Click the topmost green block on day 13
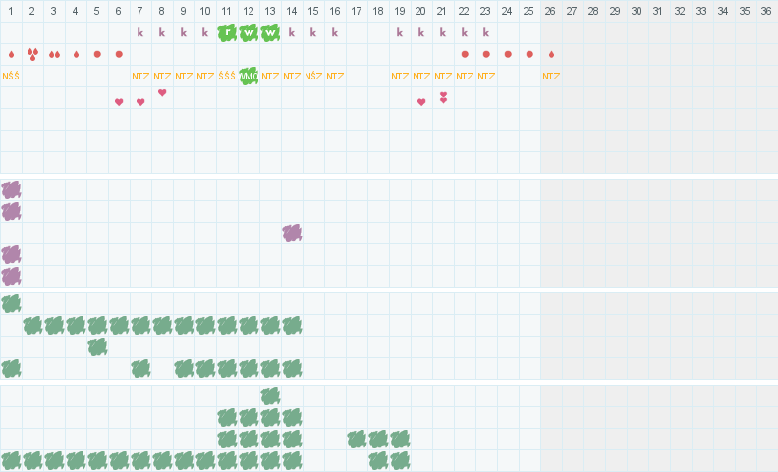 point(270,395)
